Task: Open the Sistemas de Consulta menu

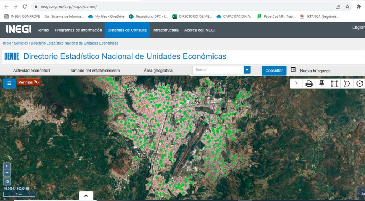Action: click(127, 30)
